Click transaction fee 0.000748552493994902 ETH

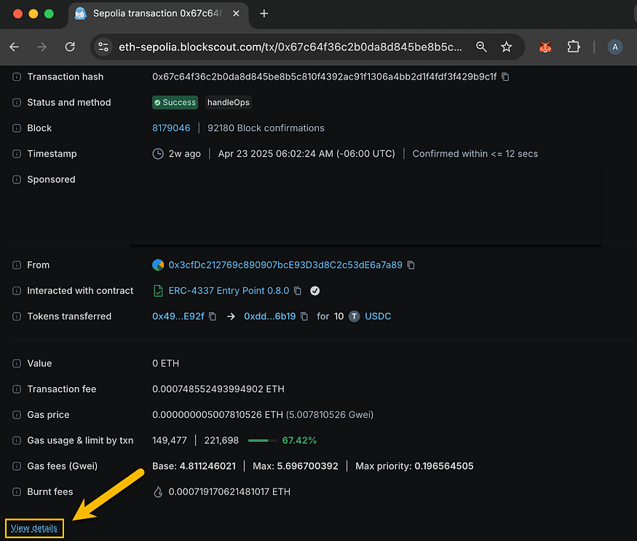[x=218, y=389]
